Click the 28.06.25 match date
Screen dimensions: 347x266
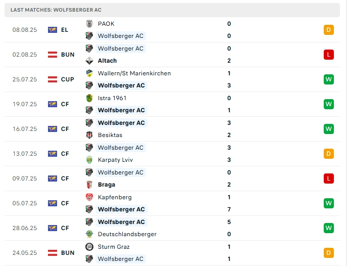tap(25, 228)
